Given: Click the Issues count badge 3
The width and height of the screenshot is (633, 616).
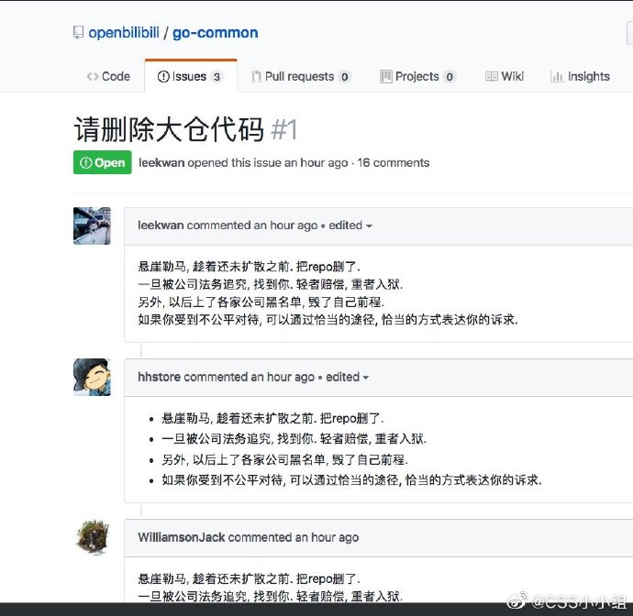Looking at the screenshot, I should pyautogui.click(x=217, y=77).
